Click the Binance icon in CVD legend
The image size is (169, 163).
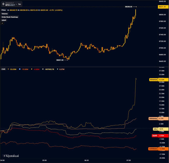pos(8,69)
